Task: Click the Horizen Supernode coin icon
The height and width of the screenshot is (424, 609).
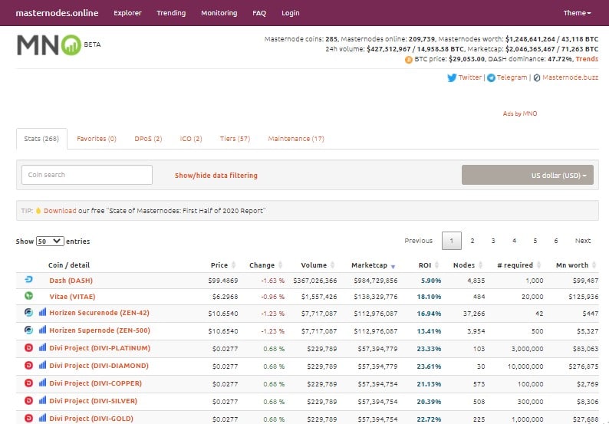Action: [x=28, y=330]
